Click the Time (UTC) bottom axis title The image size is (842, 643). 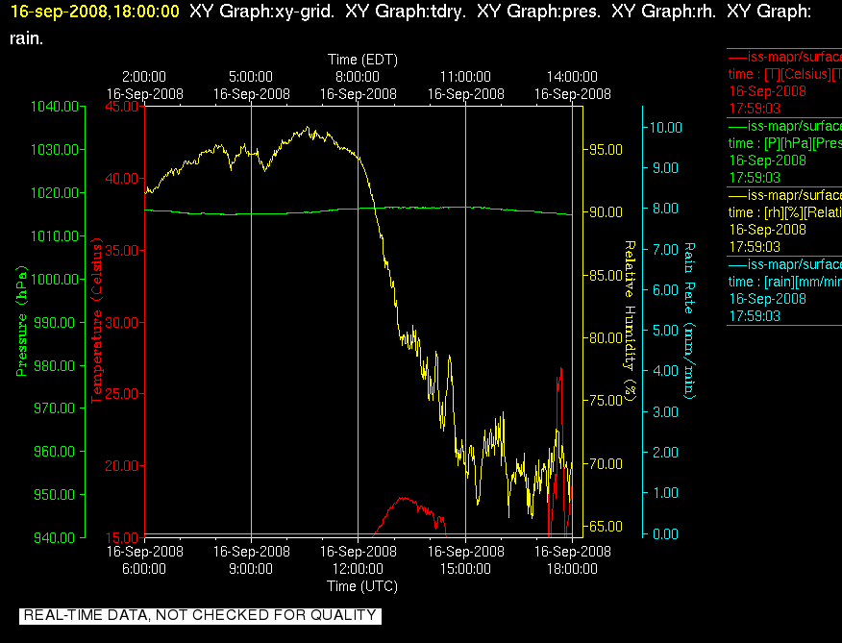[x=362, y=586]
